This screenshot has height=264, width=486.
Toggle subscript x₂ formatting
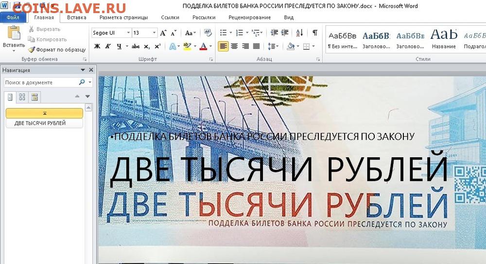(147, 47)
